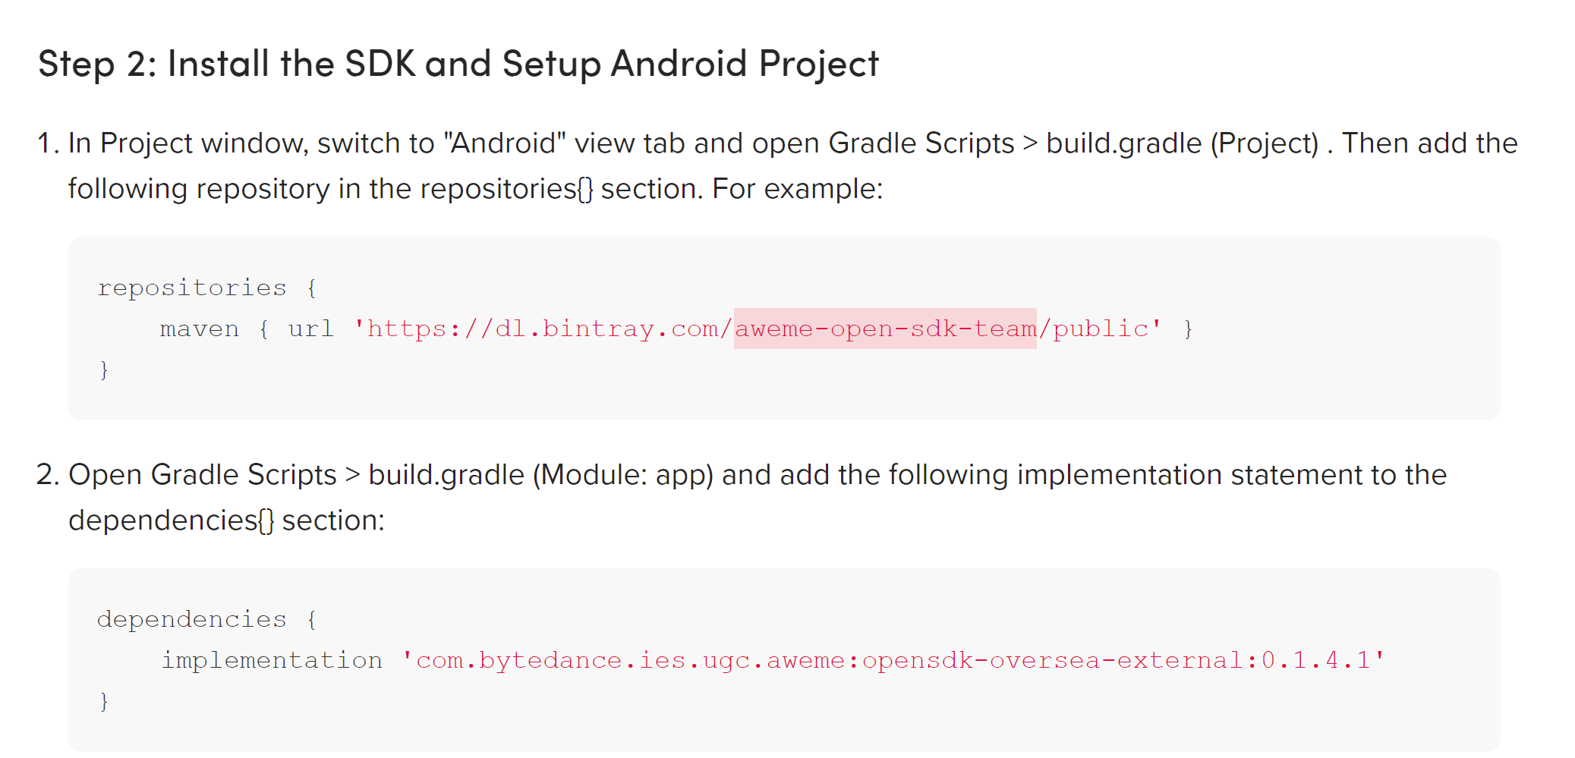Click the "implementation" keyword in the code
Screen dimensions: 1575x758
pyautogui.click(x=272, y=660)
